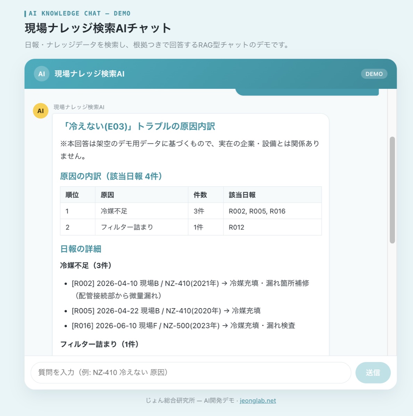Click the フィルター詰まり(1件) subheading
This screenshot has width=413, height=416.
click(99, 344)
